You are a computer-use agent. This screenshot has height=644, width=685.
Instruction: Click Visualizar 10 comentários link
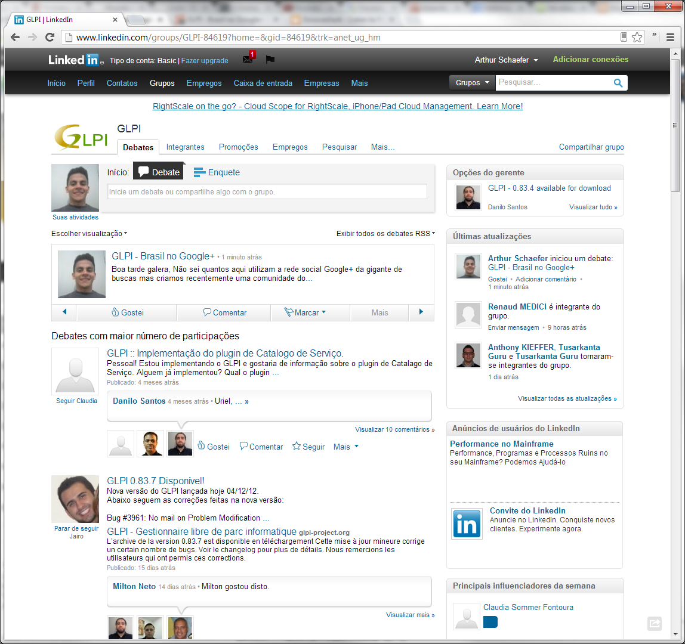(395, 429)
